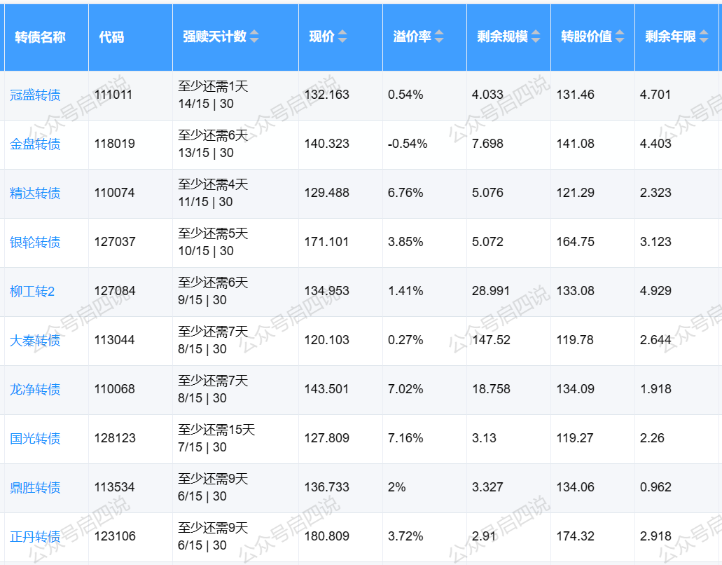Click the sort arrows next to 转股价值

pyautogui.click(x=620, y=37)
